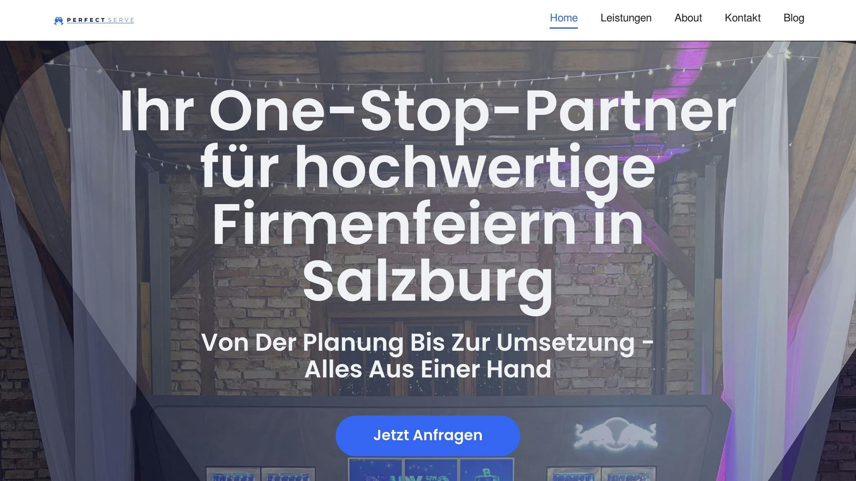The height and width of the screenshot is (481, 856).
Task: Click the subheading Von Der Planung Bis Zur Umsetzung
Action: coord(428,356)
